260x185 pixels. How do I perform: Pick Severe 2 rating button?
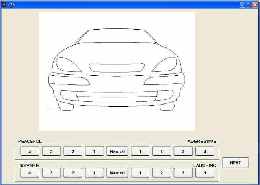(73, 173)
